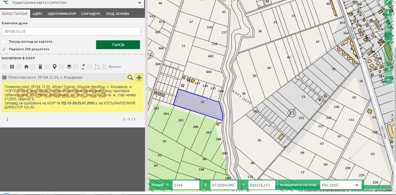Select the 'ГЕОД. ОСНОВА' tab

pyautogui.click(x=117, y=14)
